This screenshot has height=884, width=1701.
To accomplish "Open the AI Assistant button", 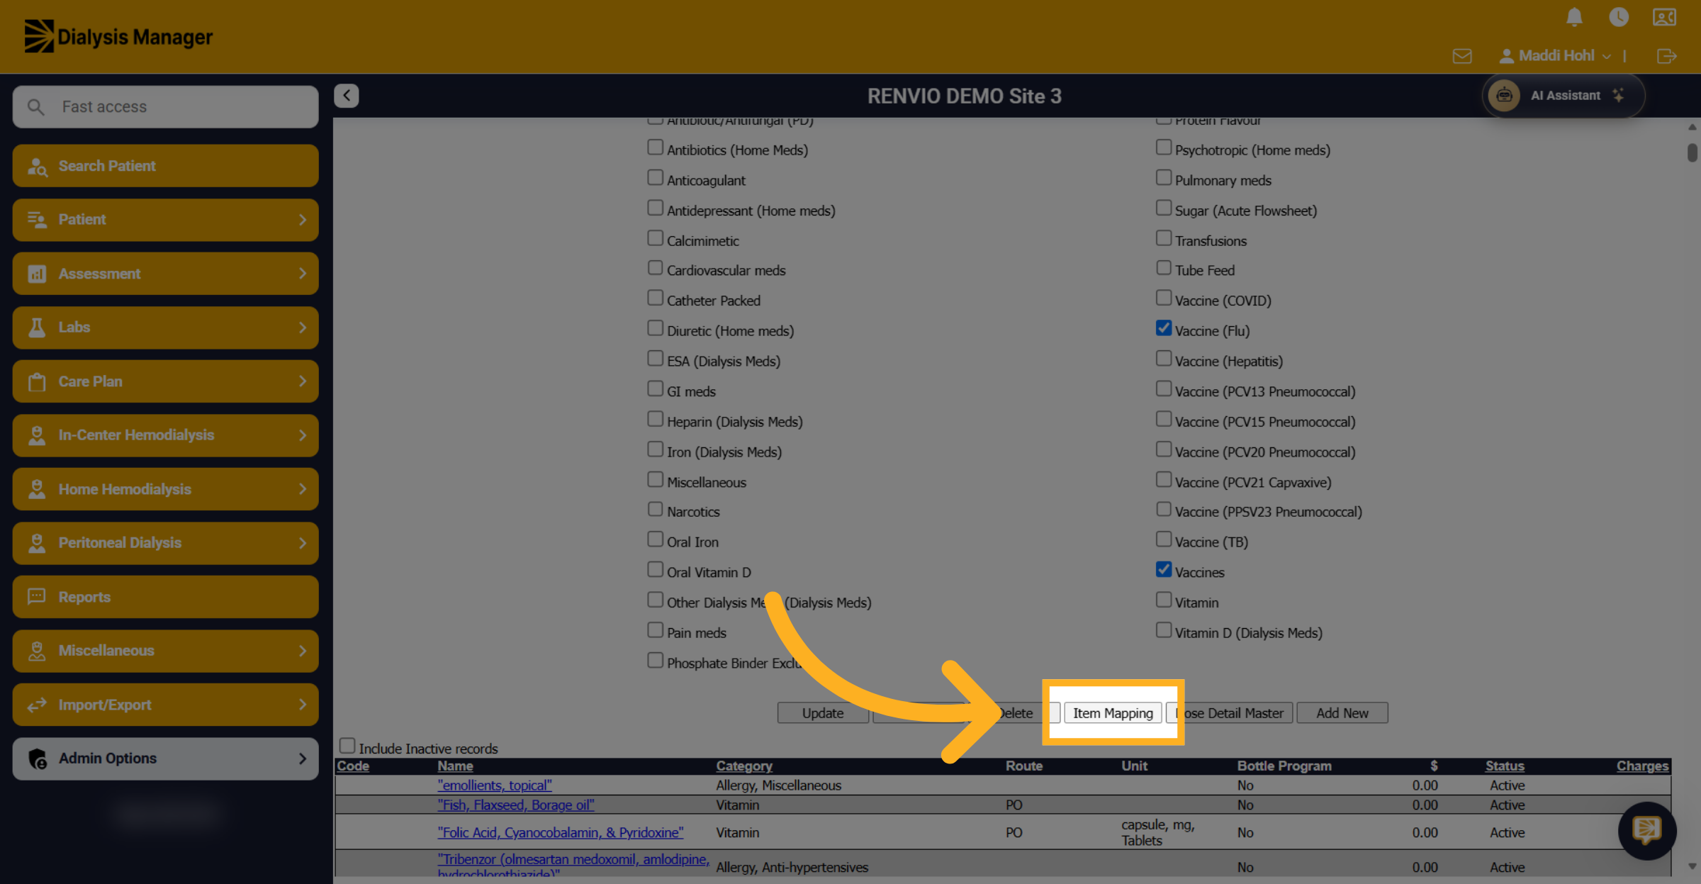I will point(1563,96).
